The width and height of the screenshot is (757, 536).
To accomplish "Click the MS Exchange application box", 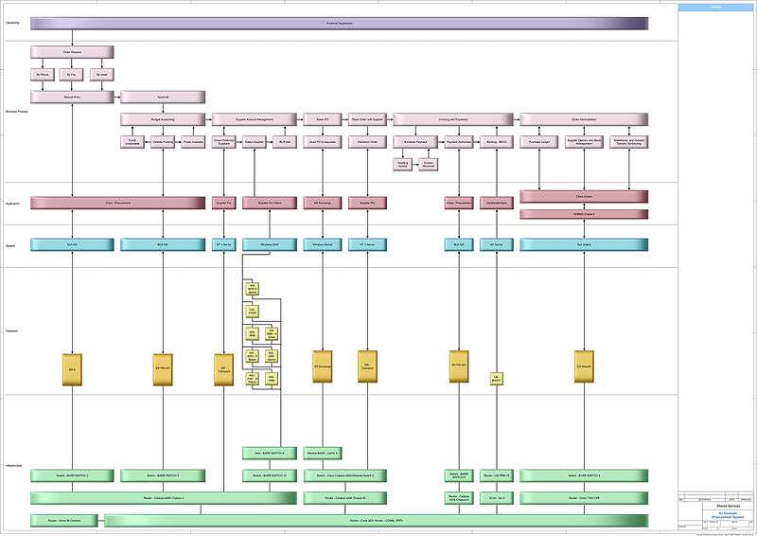I will pos(323,203).
